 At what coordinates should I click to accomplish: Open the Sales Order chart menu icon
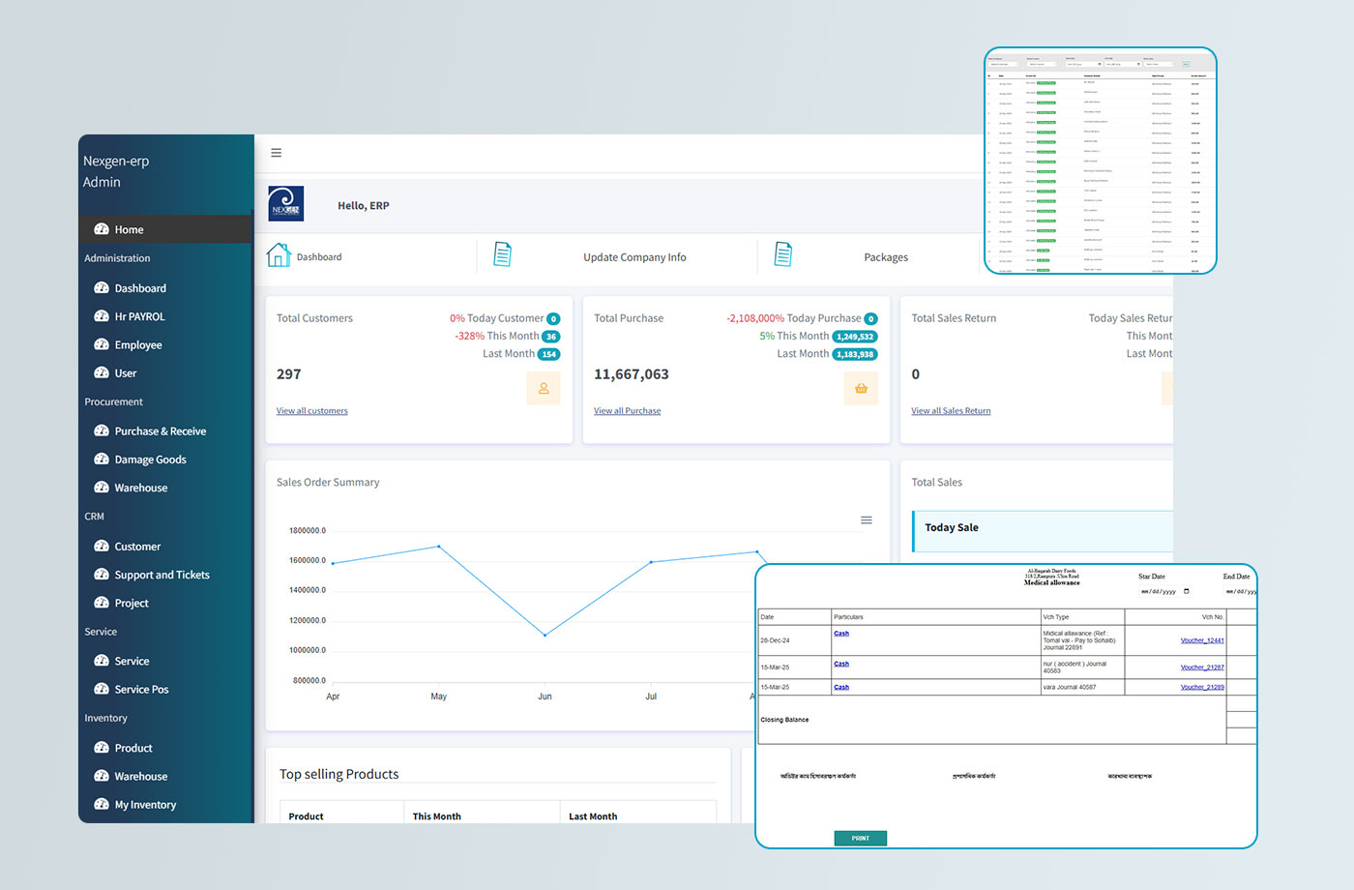(867, 520)
